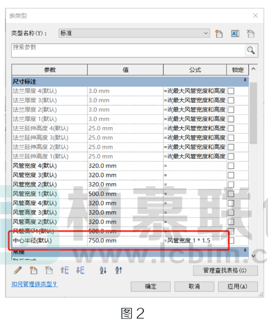Toggle lock checkbox for 法兰厚度 2
Image resolution: width=268 pixels, height=322 pixels.
(x=231, y=110)
